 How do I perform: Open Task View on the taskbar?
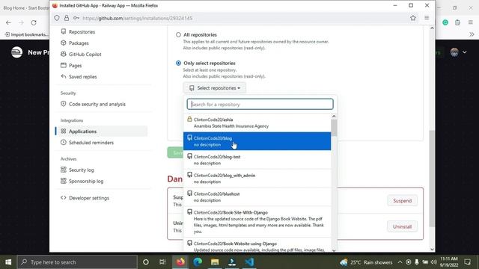point(162,262)
